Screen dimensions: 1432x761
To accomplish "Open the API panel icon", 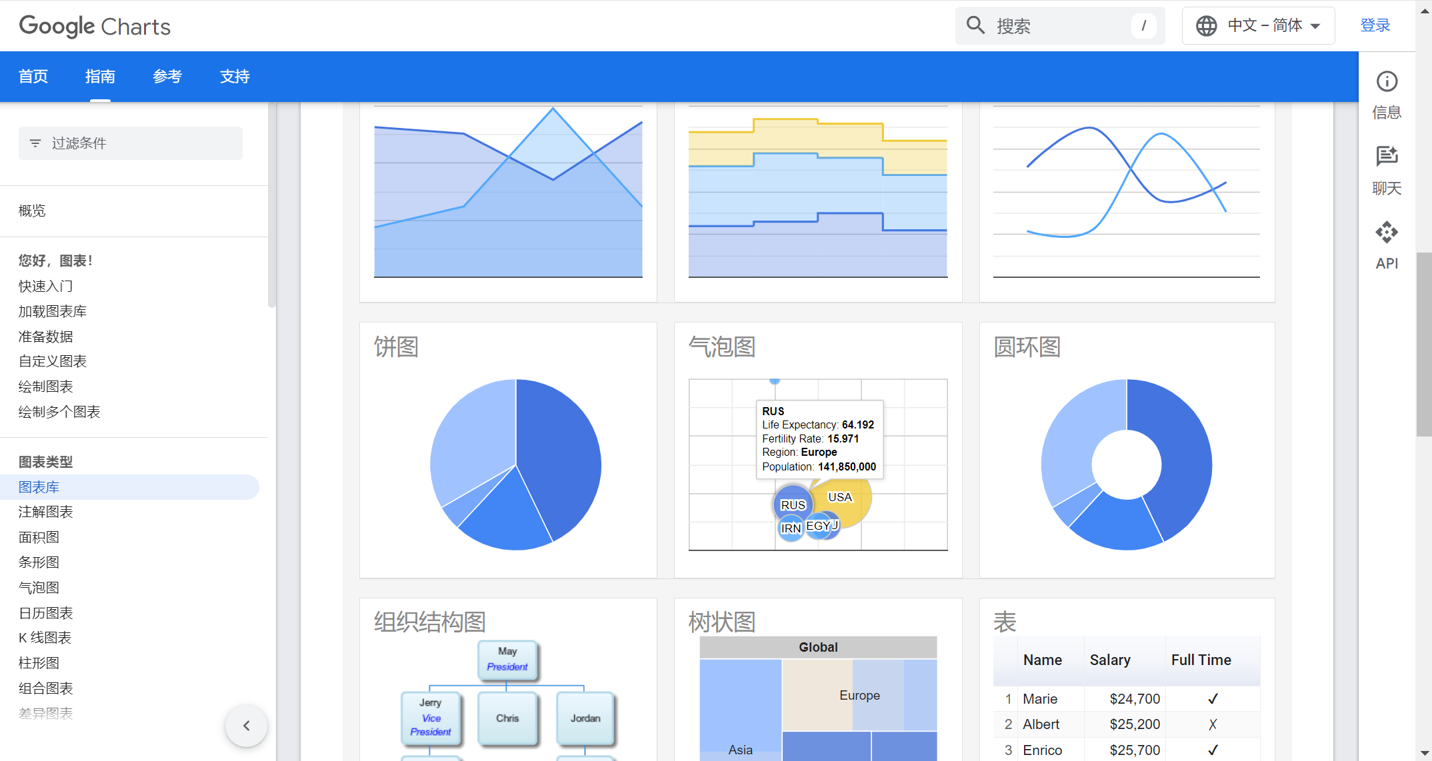I will click(x=1387, y=233).
